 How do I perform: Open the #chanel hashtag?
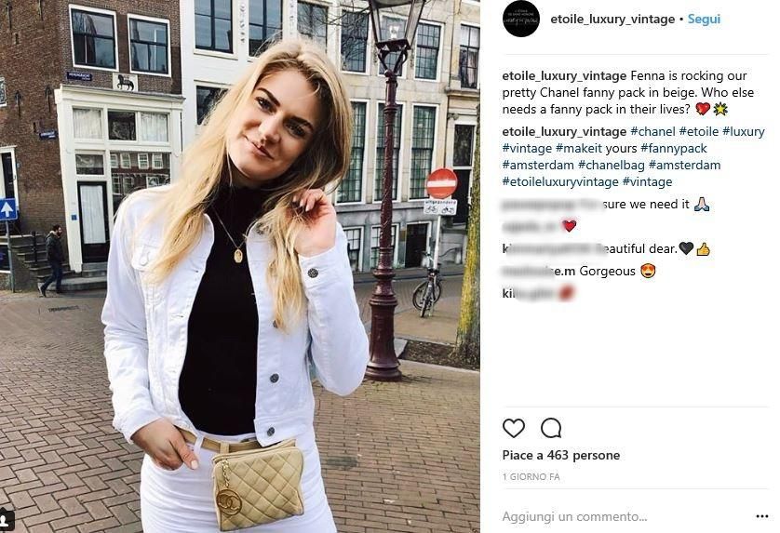[652, 132]
